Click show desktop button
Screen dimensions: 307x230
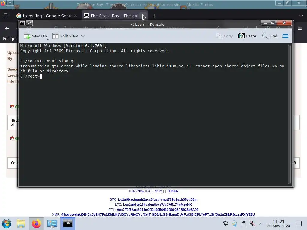(x=299, y=223)
